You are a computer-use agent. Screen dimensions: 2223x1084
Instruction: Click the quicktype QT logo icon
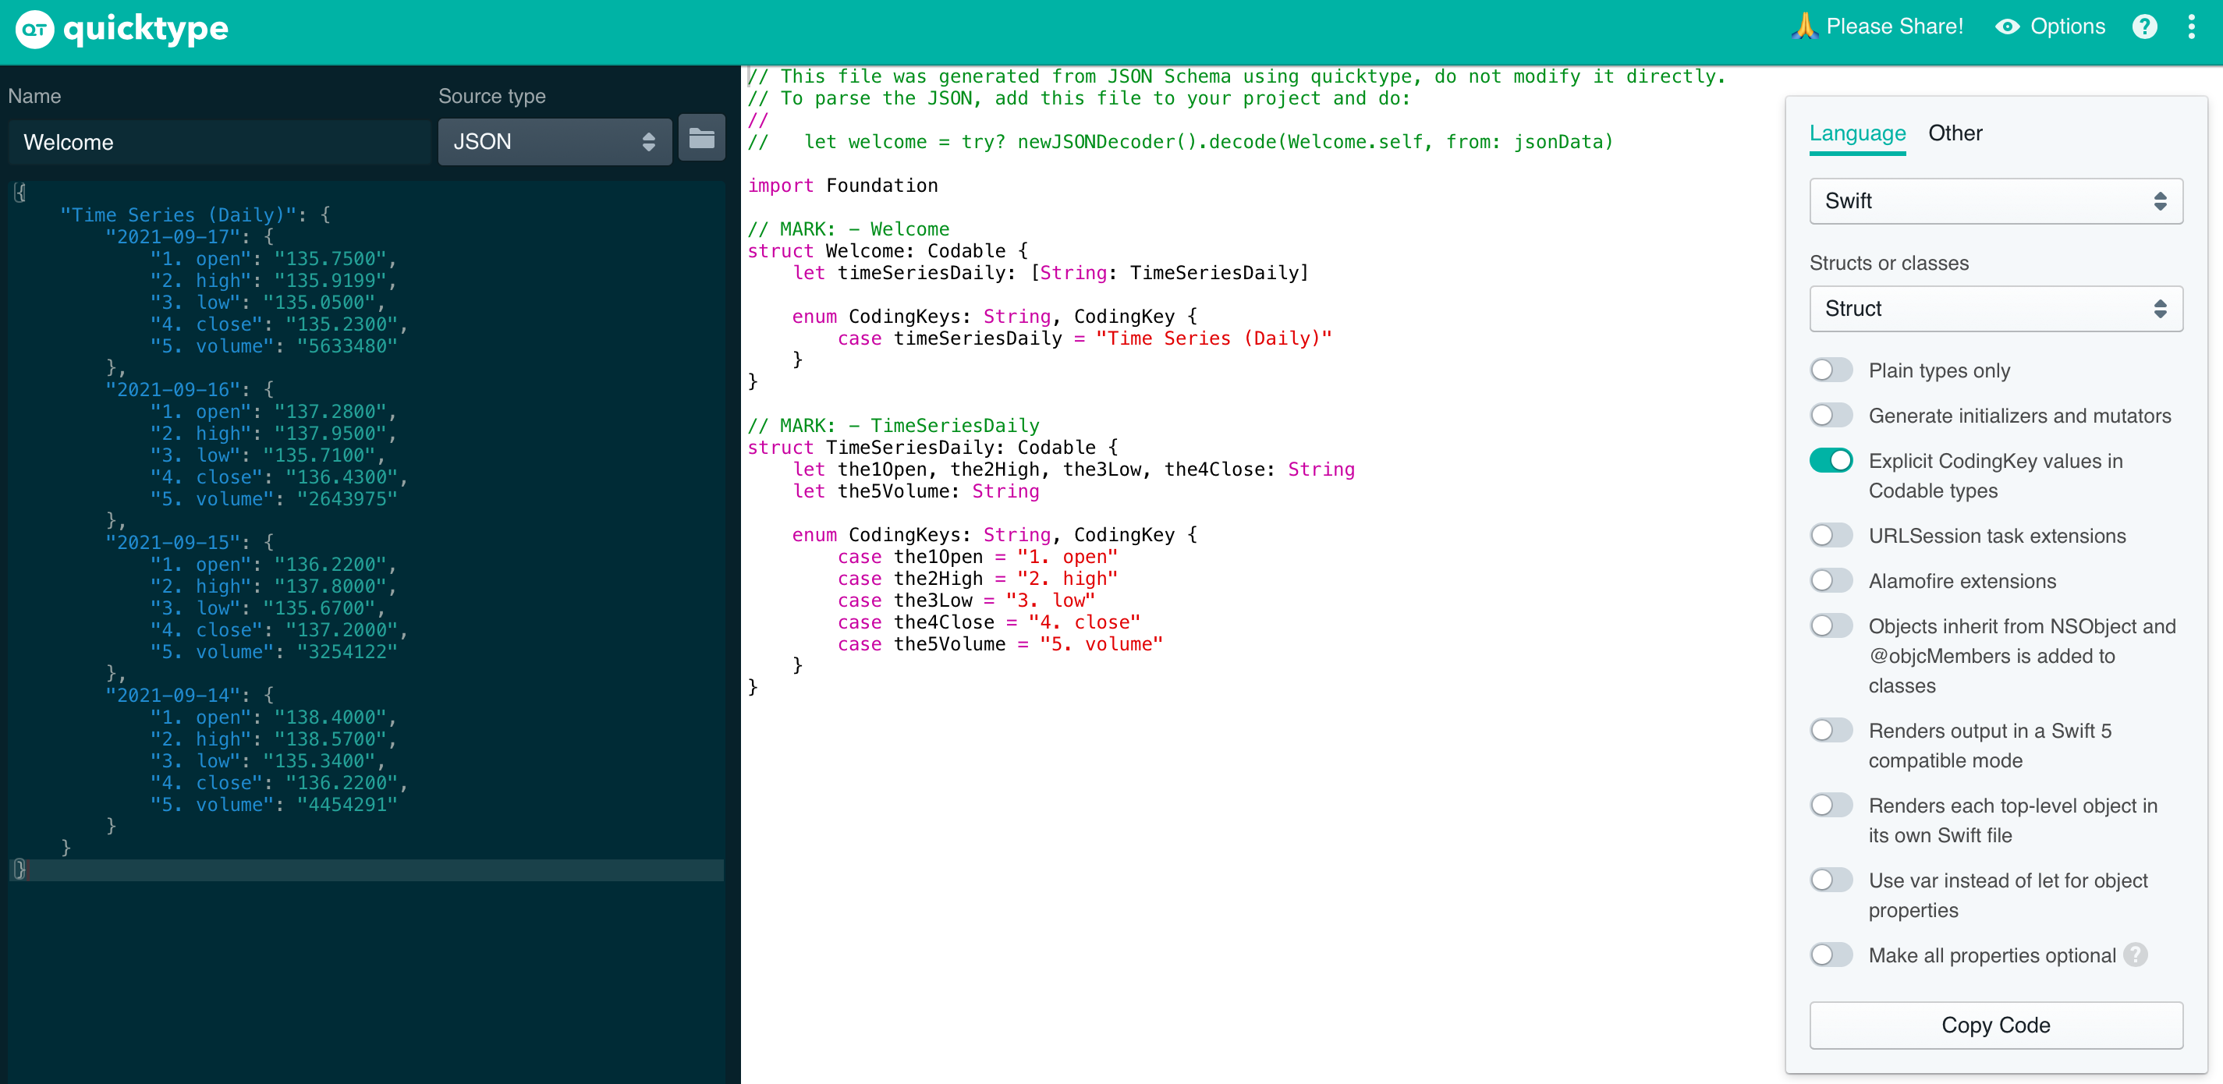[x=34, y=30]
